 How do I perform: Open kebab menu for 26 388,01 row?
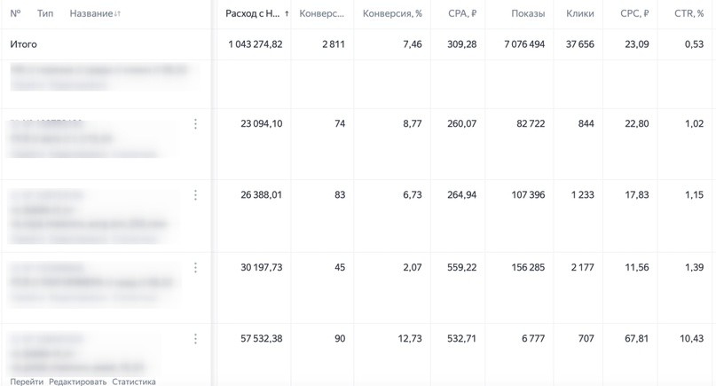click(x=195, y=195)
